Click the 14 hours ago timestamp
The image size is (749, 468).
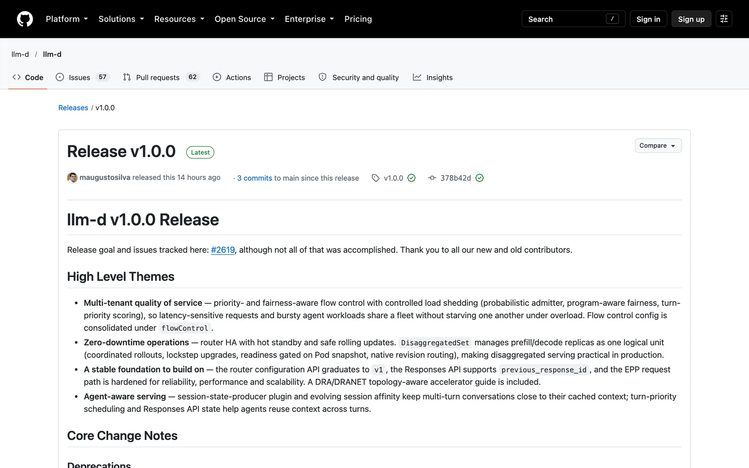(x=198, y=178)
